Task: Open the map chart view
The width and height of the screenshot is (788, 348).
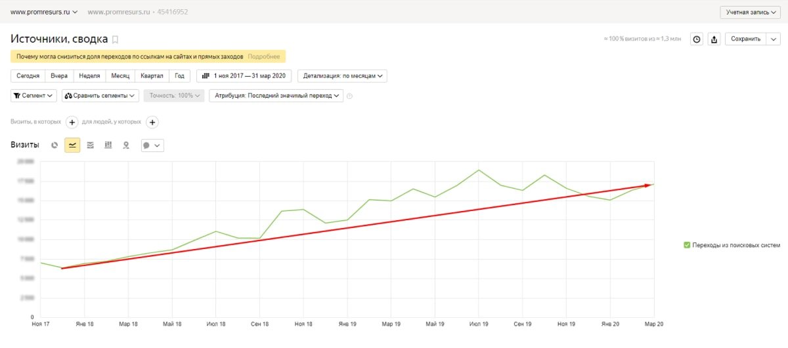Action: [126, 145]
